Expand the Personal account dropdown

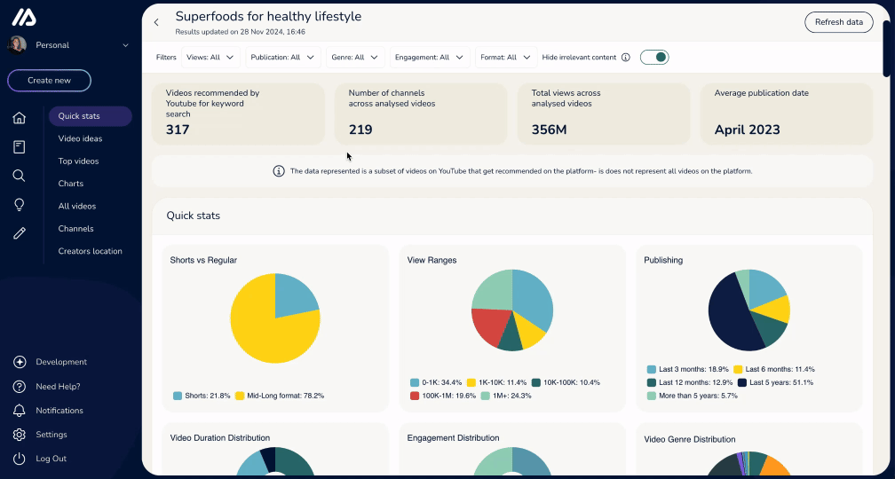tap(125, 45)
